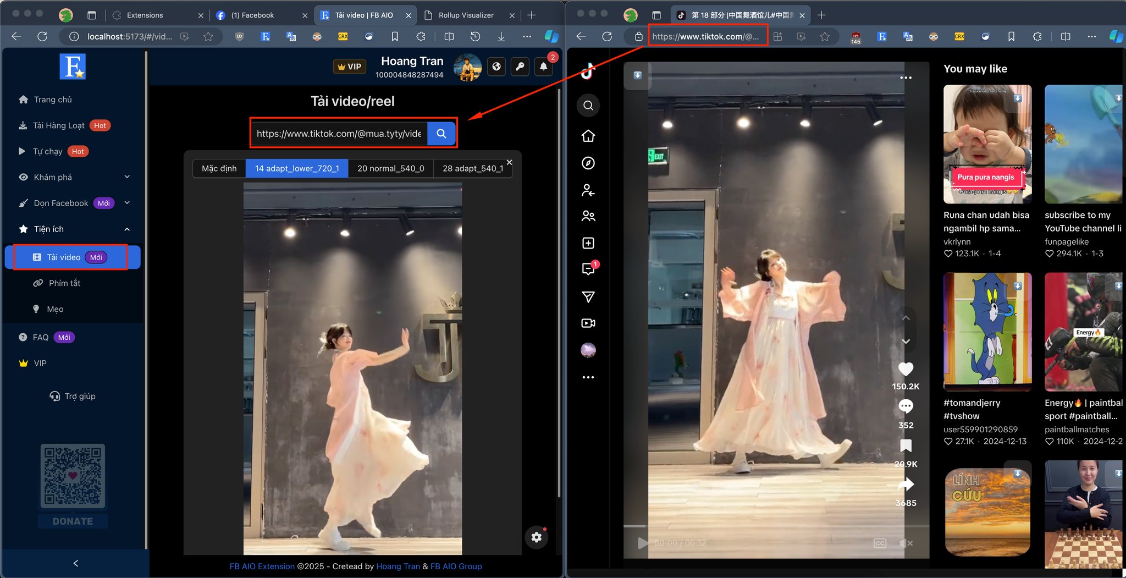Open comments on the TikTok video
Screen dimensions: 1126x578
click(906, 406)
